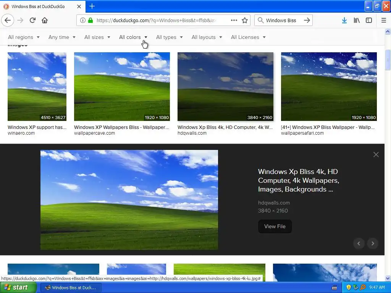
Task: Open the wallpapersafari.com starry Bliss thumbnail
Action: click(x=329, y=87)
